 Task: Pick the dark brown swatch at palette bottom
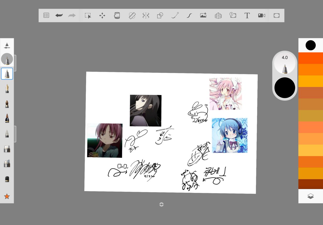pos(311,184)
